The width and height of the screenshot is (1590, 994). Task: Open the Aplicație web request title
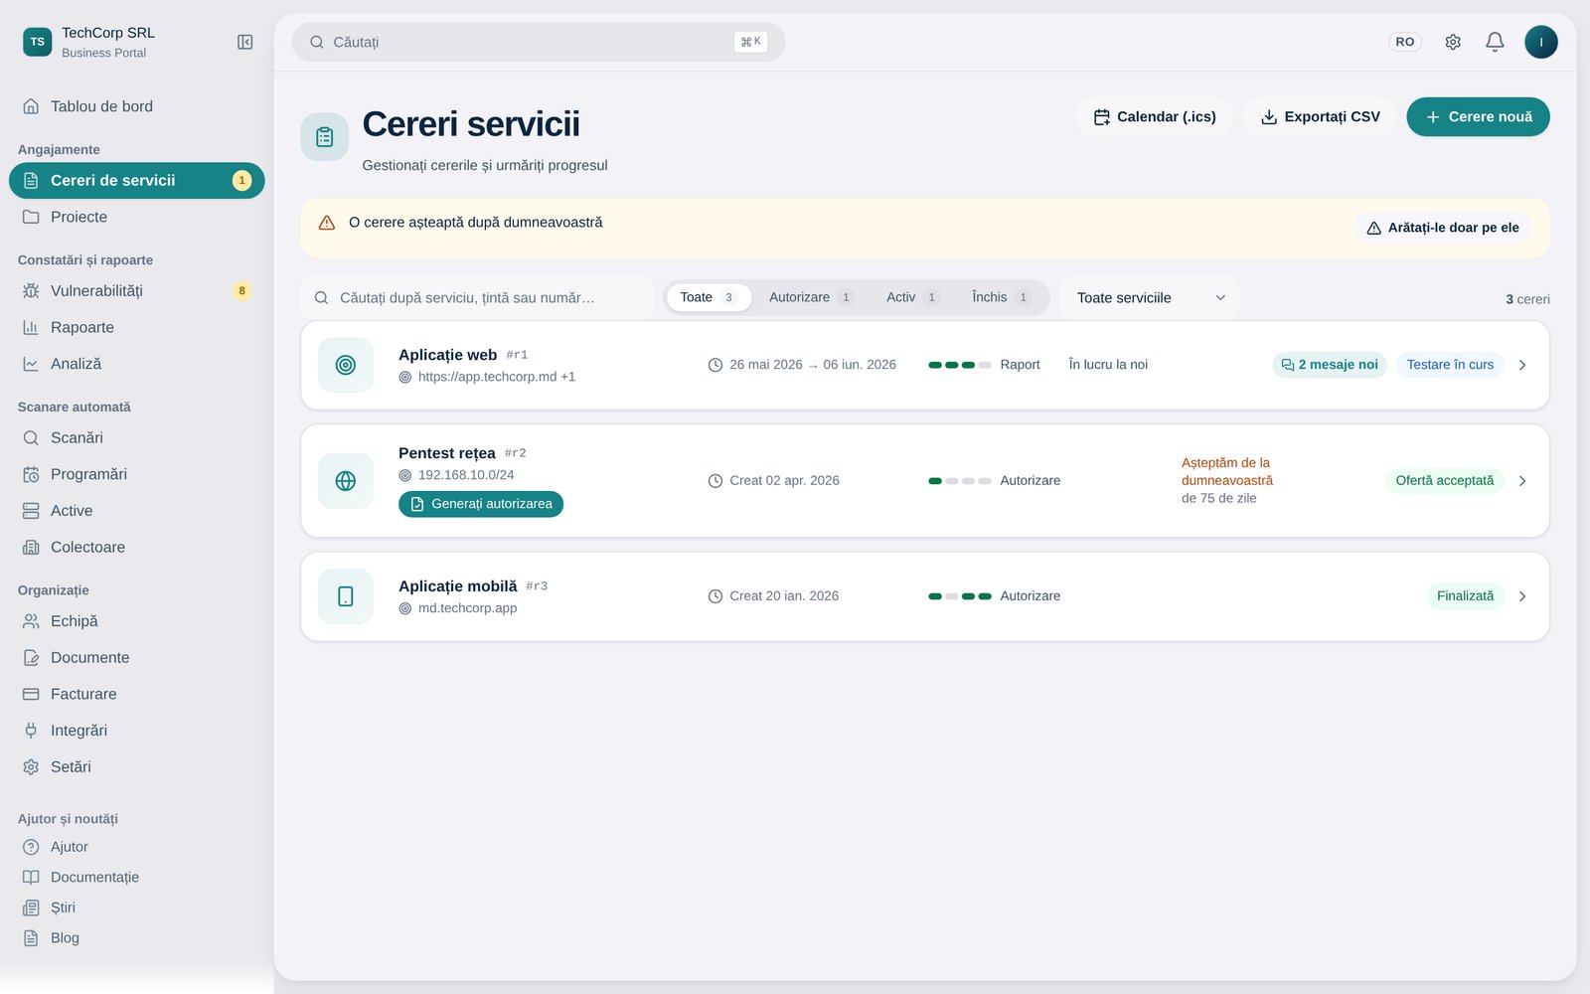pyautogui.click(x=448, y=355)
